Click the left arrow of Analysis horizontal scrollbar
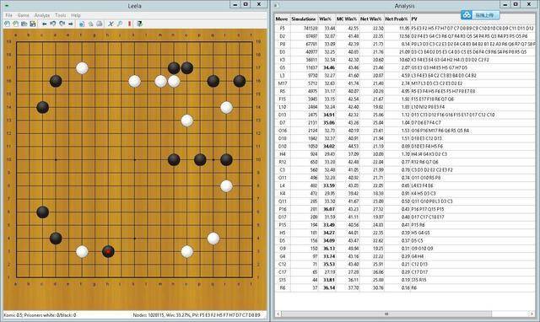This screenshot has width=540, height=322. click(x=278, y=314)
